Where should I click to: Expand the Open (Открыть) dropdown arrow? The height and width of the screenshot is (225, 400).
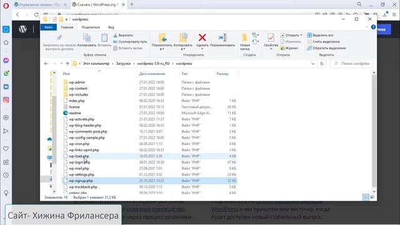(x=301, y=35)
